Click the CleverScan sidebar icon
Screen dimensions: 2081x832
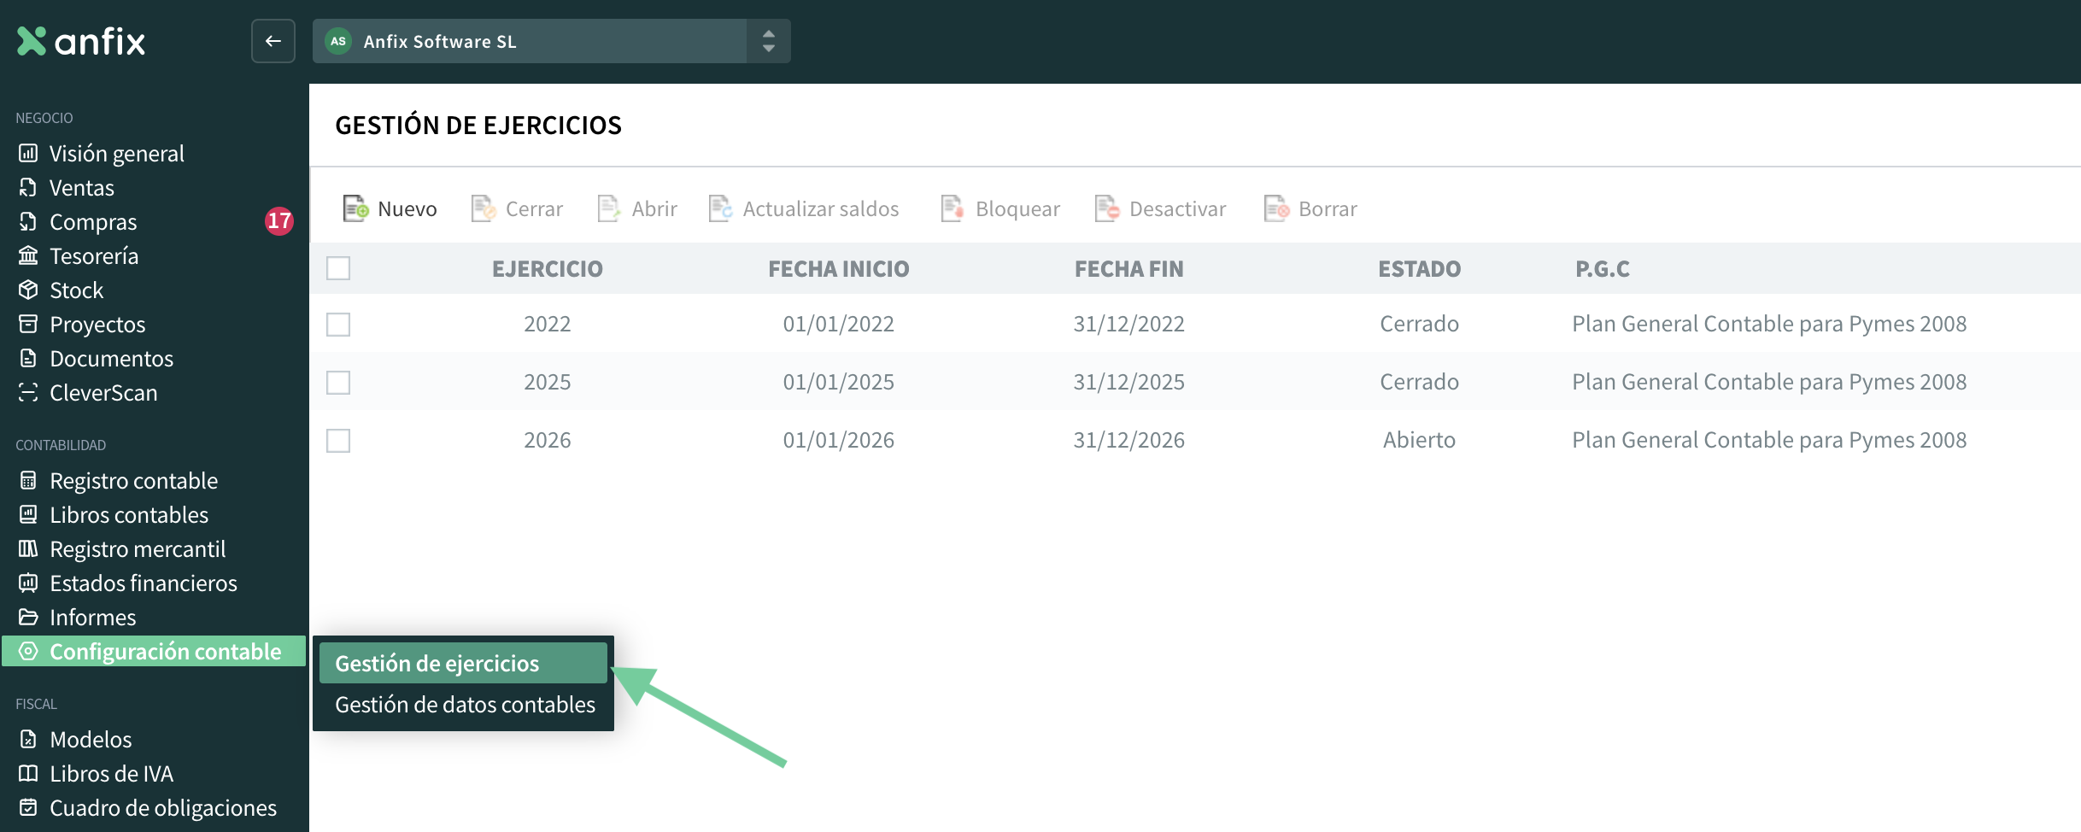tap(28, 392)
